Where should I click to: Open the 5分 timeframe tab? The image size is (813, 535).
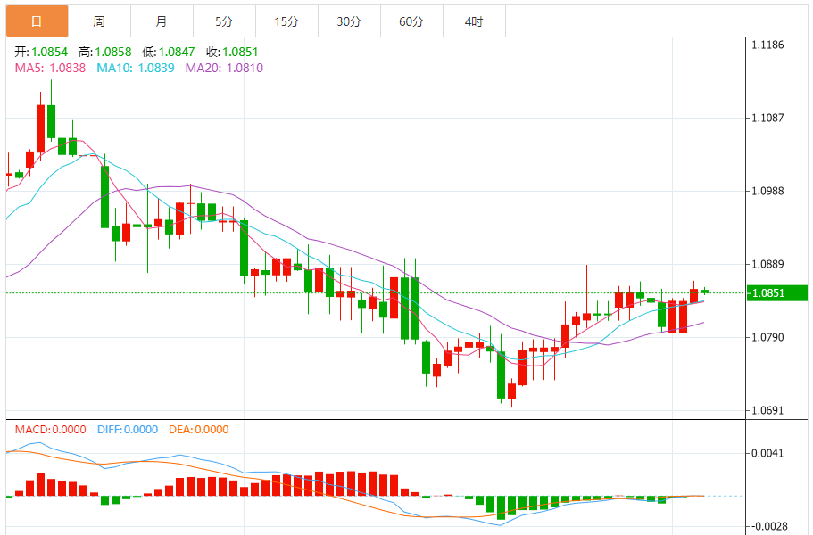[224, 21]
